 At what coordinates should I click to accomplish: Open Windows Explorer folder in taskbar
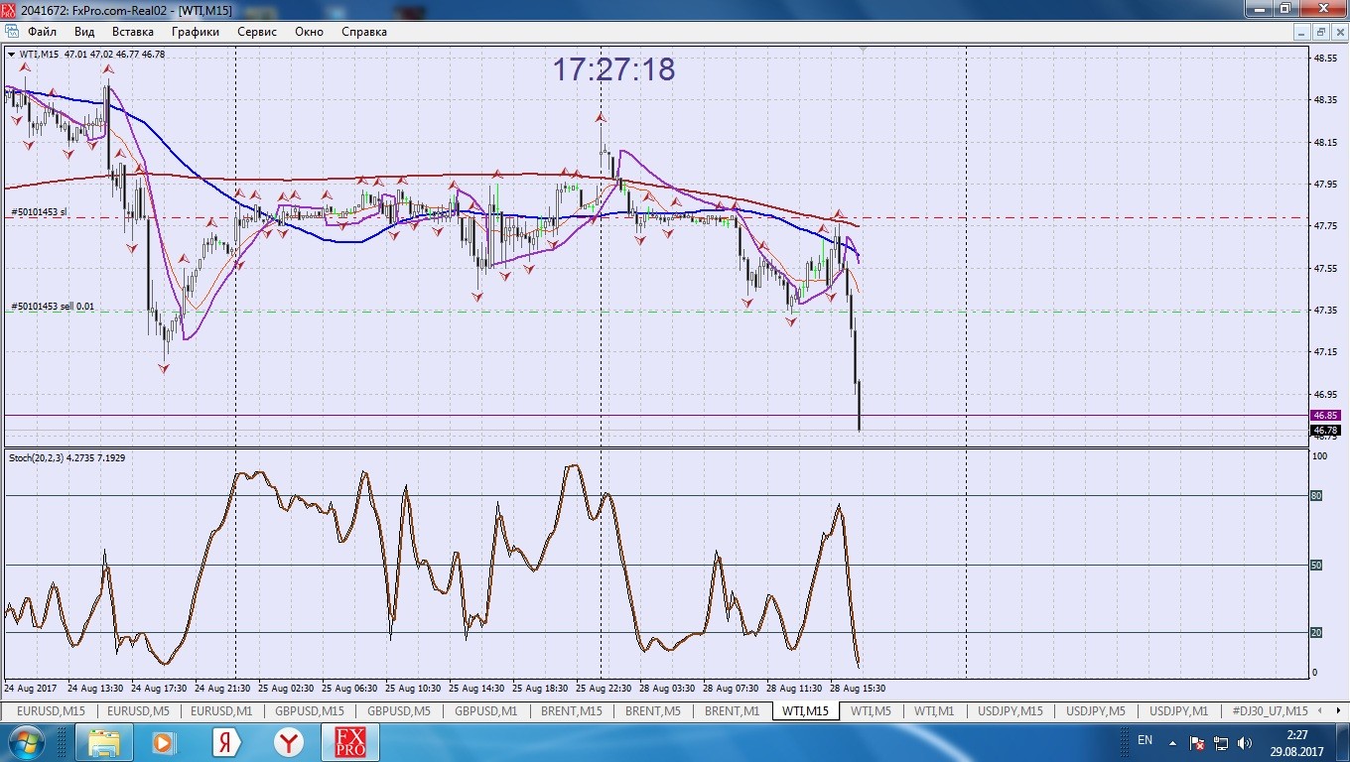click(x=104, y=742)
